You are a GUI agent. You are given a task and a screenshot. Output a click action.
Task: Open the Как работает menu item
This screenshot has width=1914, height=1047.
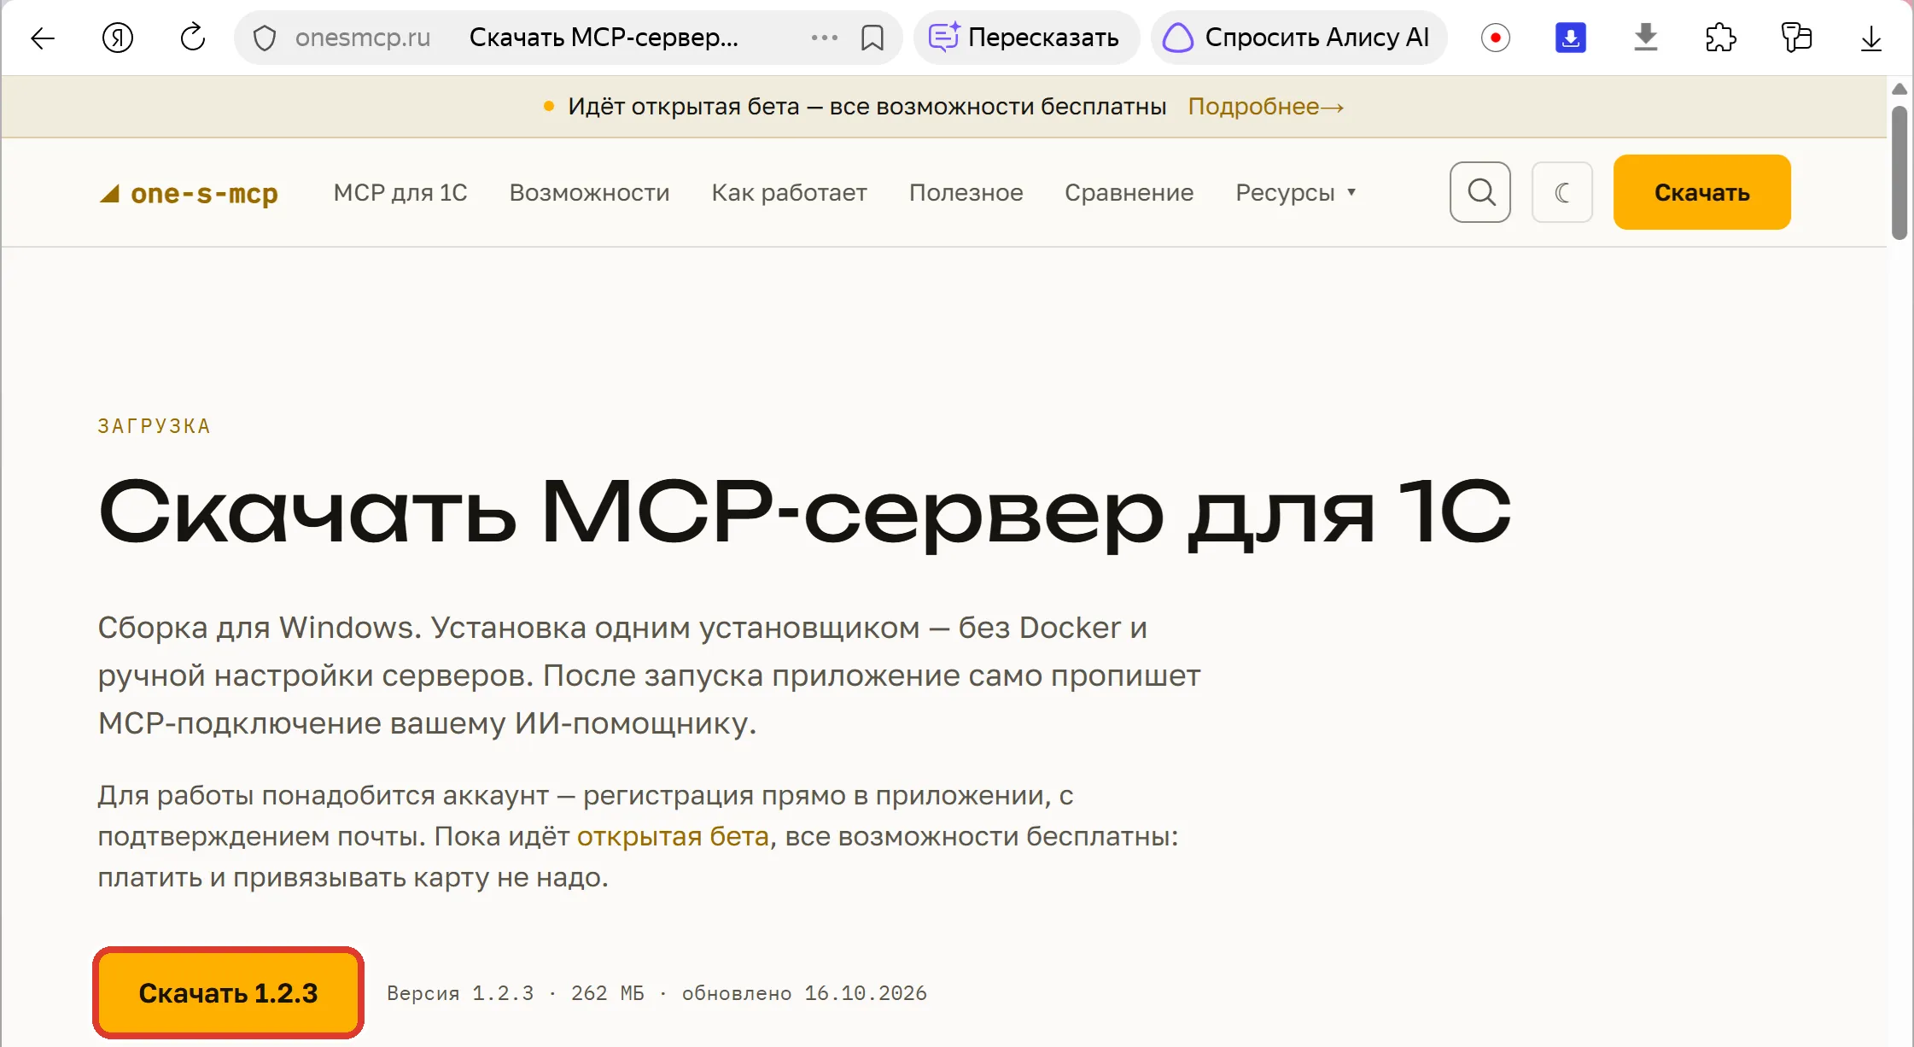pos(789,193)
